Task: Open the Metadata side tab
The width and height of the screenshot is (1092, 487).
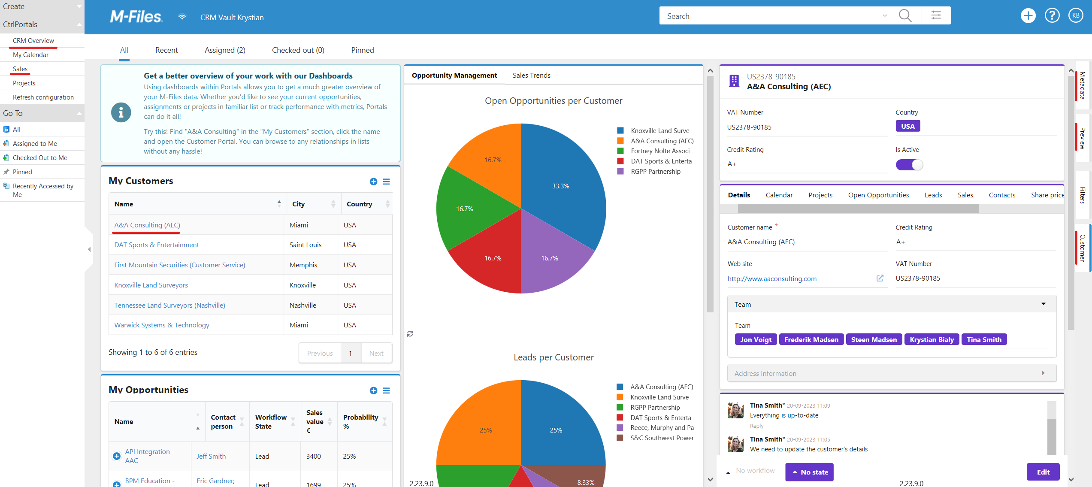Action: [x=1083, y=85]
